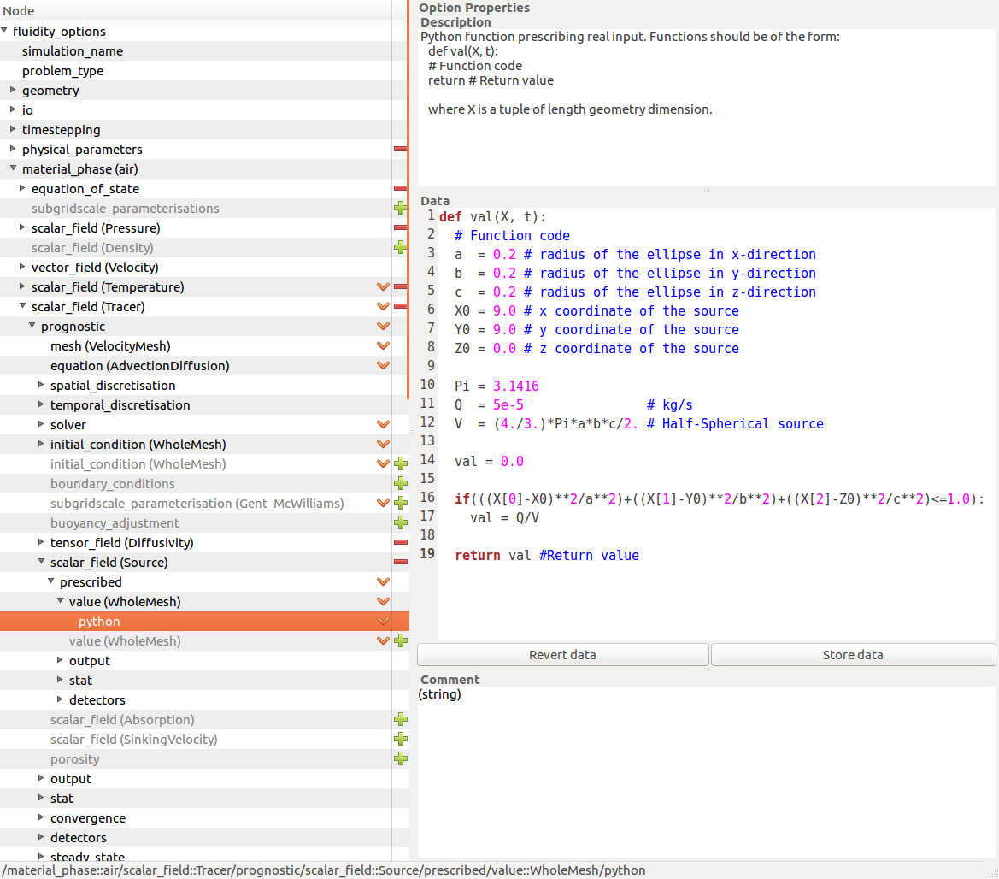999x879 pixels.
Task: Open choice arrow for mesh (VelocityMesh)
Action: click(x=383, y=346)
